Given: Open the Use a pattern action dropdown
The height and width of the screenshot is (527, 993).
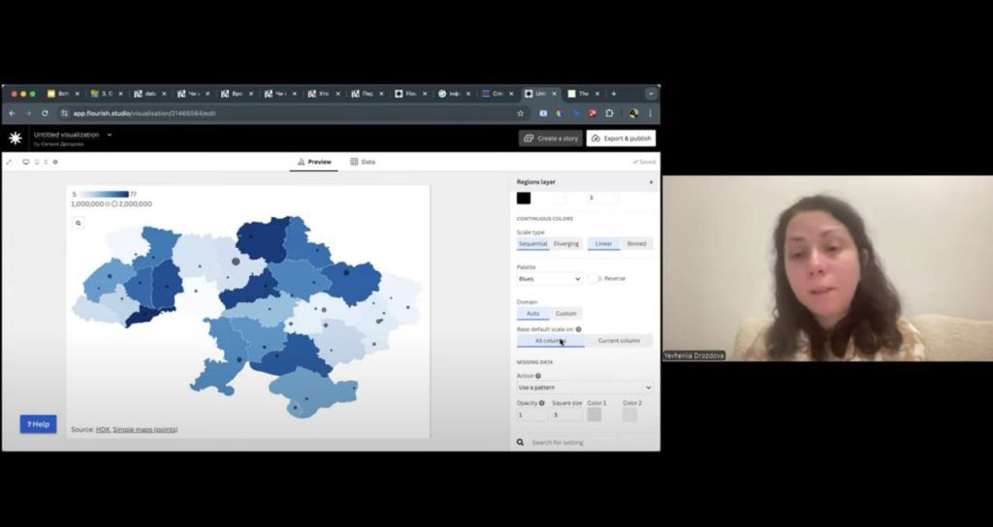Looking at the screenshot, I should (584, 387).
